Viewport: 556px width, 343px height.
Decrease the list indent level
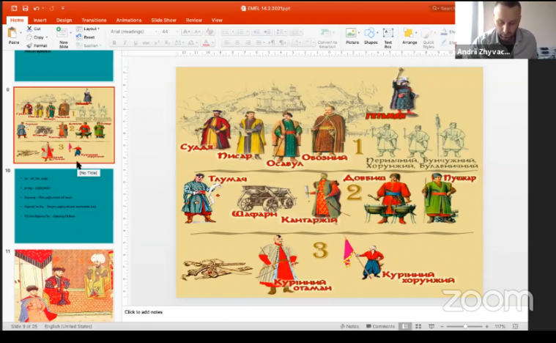256,32
